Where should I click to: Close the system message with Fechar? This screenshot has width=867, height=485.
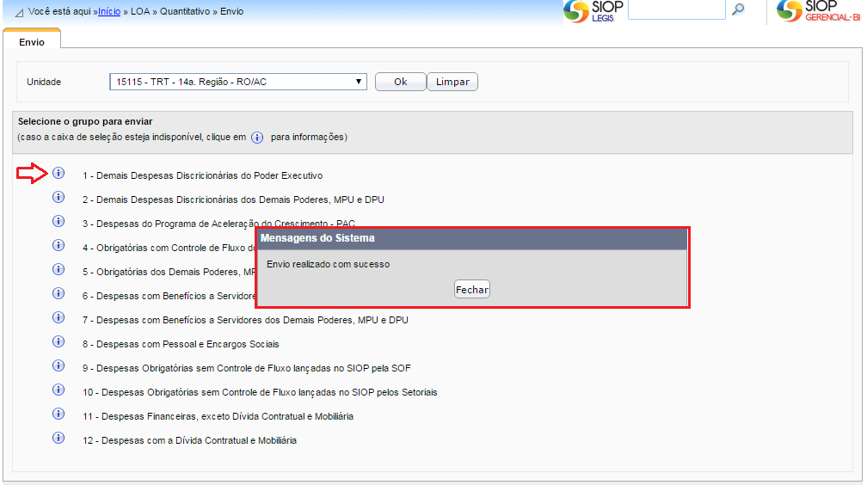tap(471, 289)
